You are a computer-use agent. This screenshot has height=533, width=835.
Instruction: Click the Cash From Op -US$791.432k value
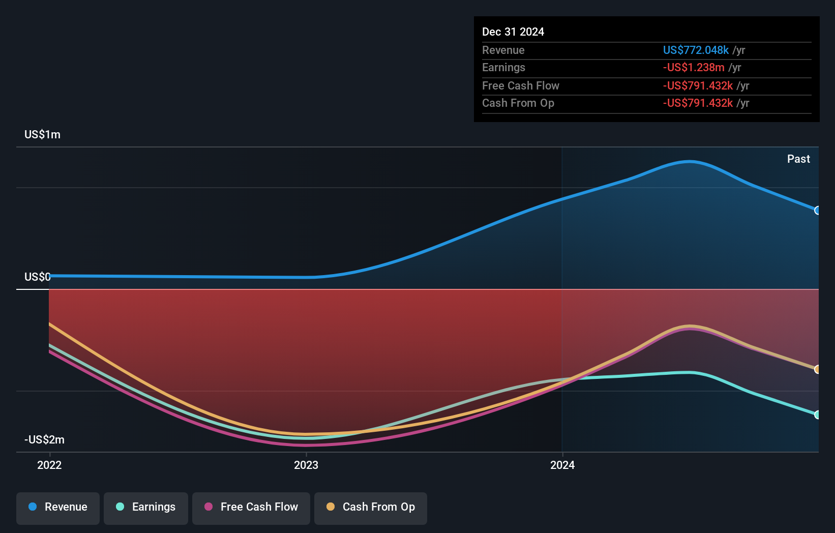pos(698,103)
